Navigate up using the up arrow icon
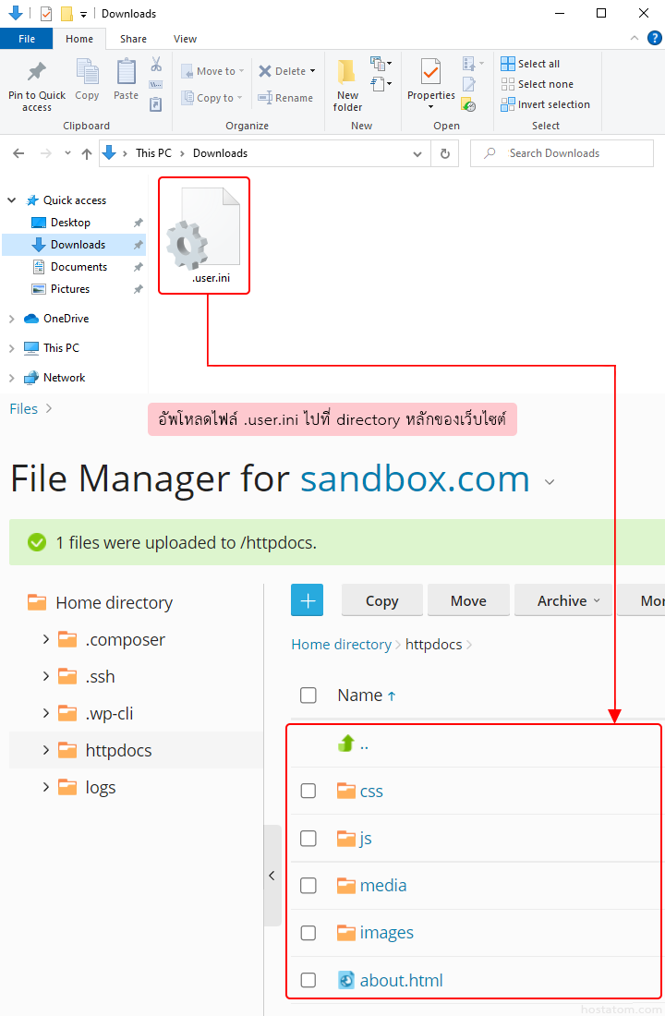The width and height of the screenshot is (665, 1016). [86, 153]
